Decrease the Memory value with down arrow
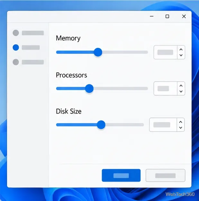This screenshot has height=201, width=199. [x=181, y=55]
